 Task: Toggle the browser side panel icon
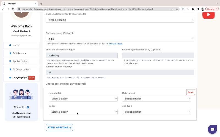point(198,9)
